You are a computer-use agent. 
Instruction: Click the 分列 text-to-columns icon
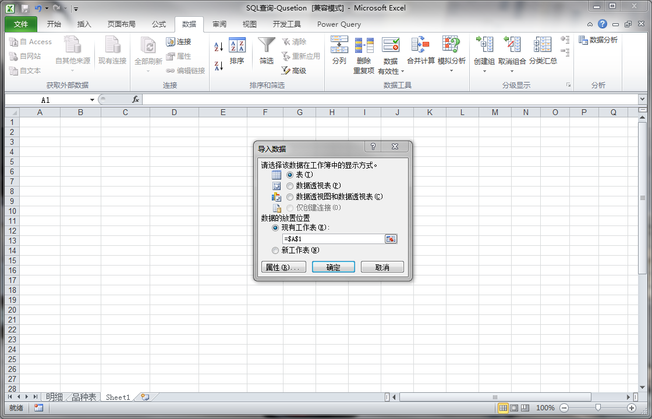click(x=339, y=51)
